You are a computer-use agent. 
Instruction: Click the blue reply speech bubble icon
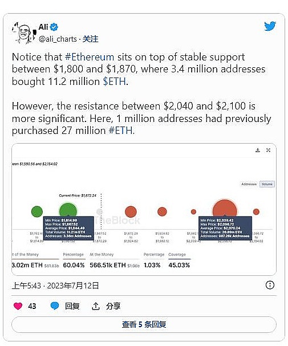(55, 306)
